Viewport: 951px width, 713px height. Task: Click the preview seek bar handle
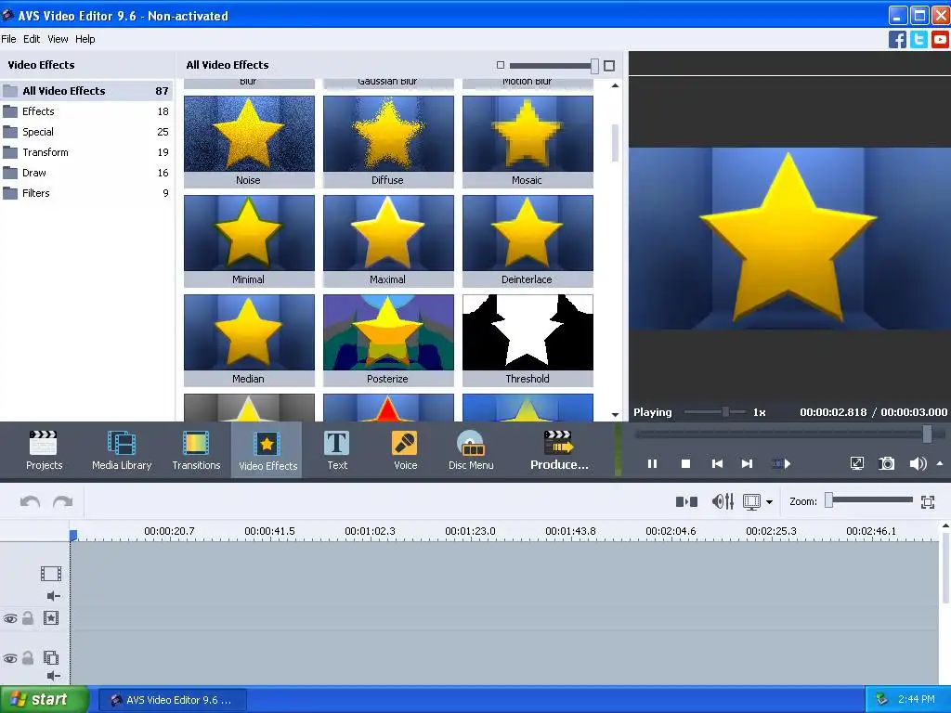pos(927,434)
